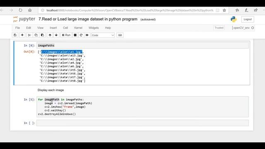265x149 pixels.
Task: Click the for-loop code cell
Action: (142, 107)
